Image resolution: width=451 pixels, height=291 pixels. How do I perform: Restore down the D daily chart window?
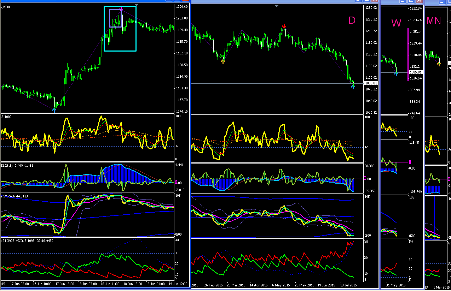[x=366, y=1]
